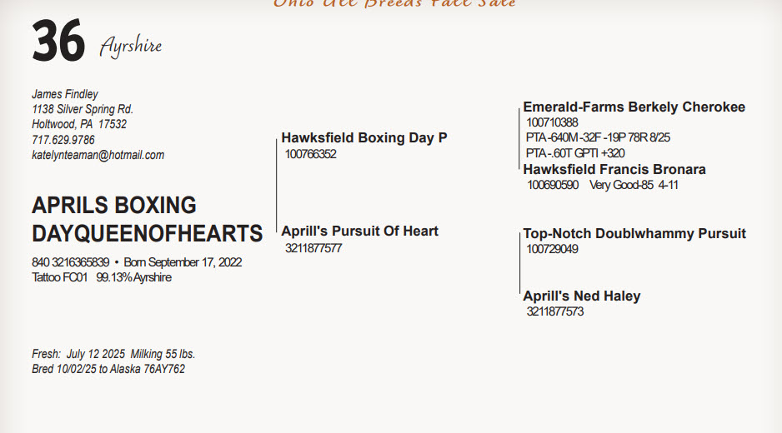This screenshot has height=433, width=782.
Task: Click the Bred 10/02/25 to Alaska line
Action: 108,369
